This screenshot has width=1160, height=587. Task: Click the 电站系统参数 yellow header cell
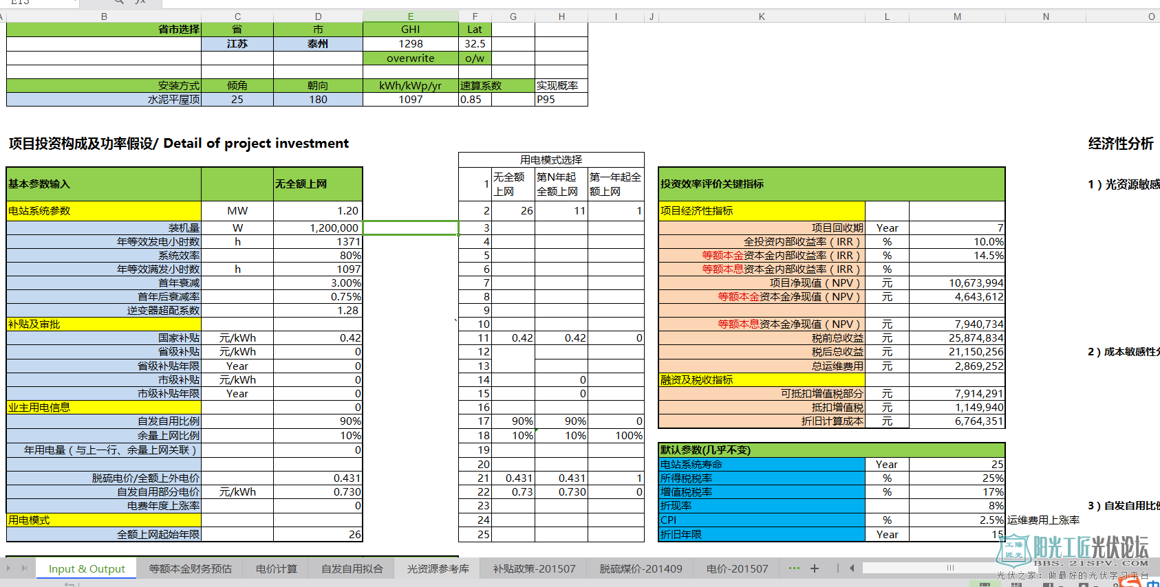pyautogui.click(x=104, y=211)
